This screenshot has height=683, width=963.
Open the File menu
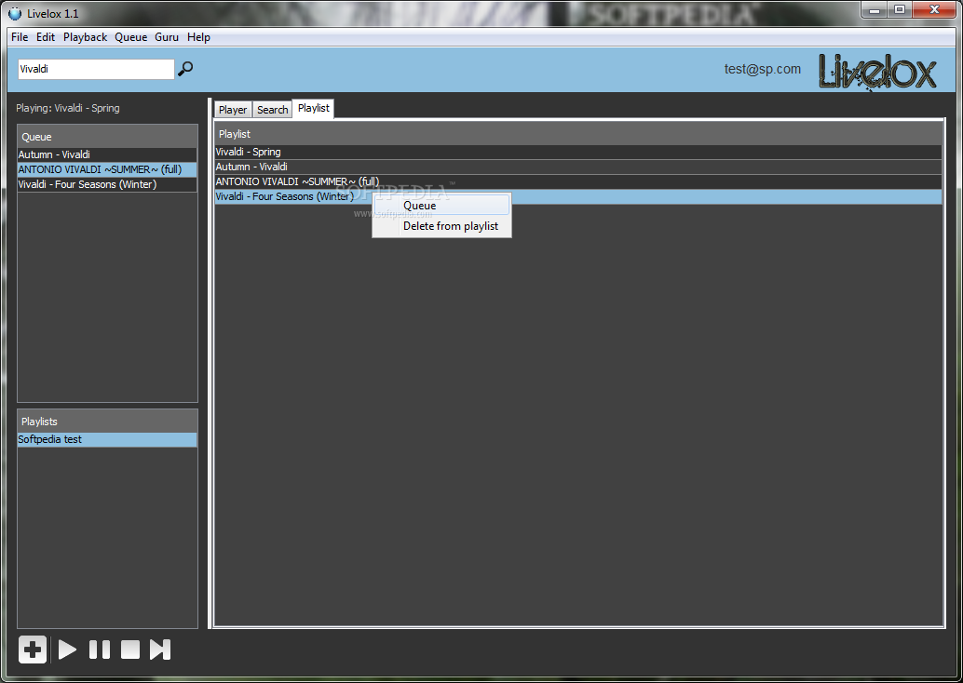[x=20, y=37]
